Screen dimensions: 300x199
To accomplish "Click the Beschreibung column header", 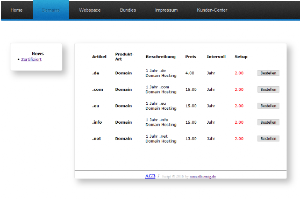I will click(161, 57).
